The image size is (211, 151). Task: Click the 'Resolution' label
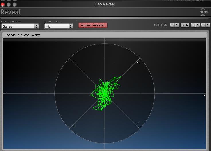point(52,21)
